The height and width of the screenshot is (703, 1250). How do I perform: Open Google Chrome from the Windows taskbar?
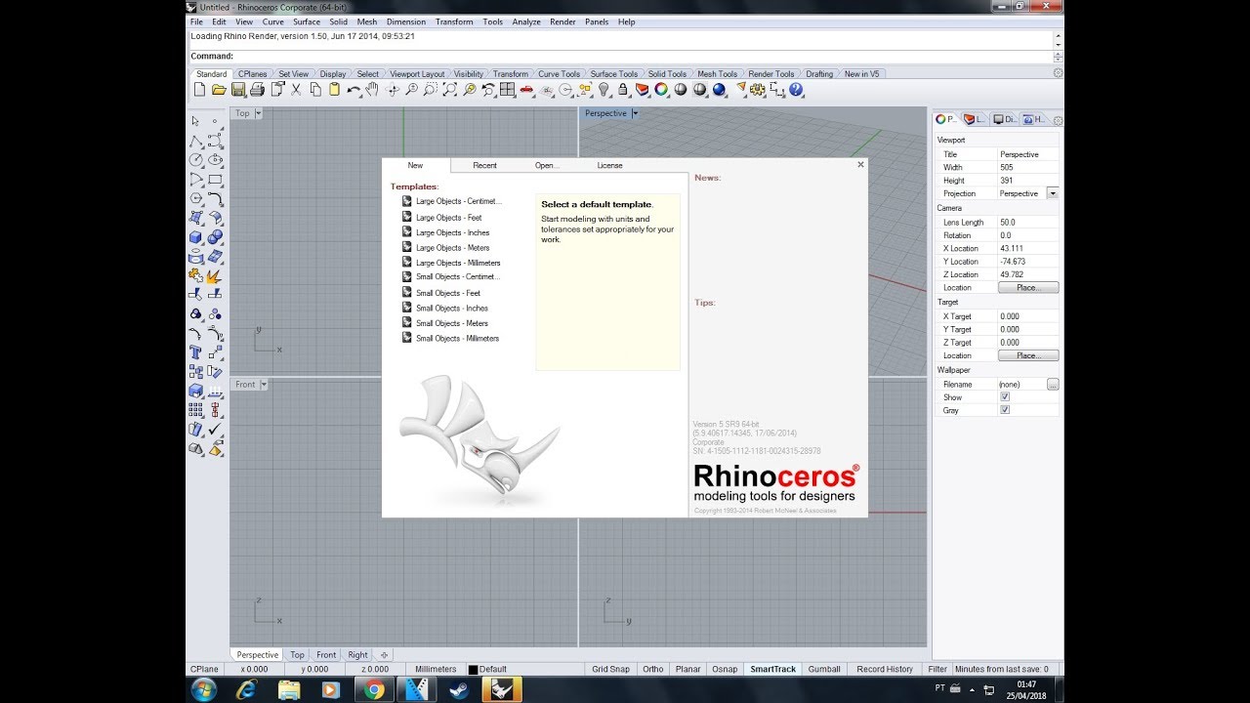tap(374, 689)
